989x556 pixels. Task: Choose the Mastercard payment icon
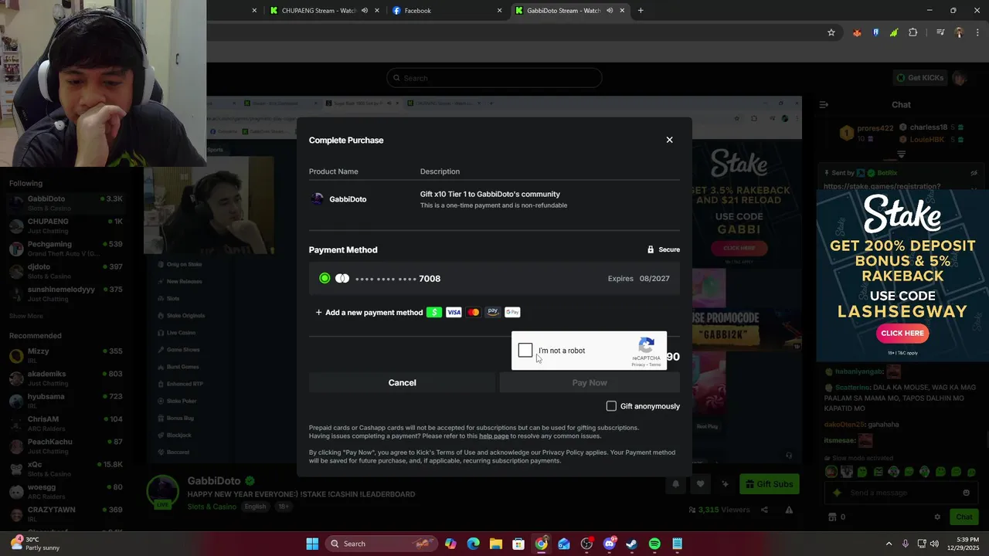474,312
